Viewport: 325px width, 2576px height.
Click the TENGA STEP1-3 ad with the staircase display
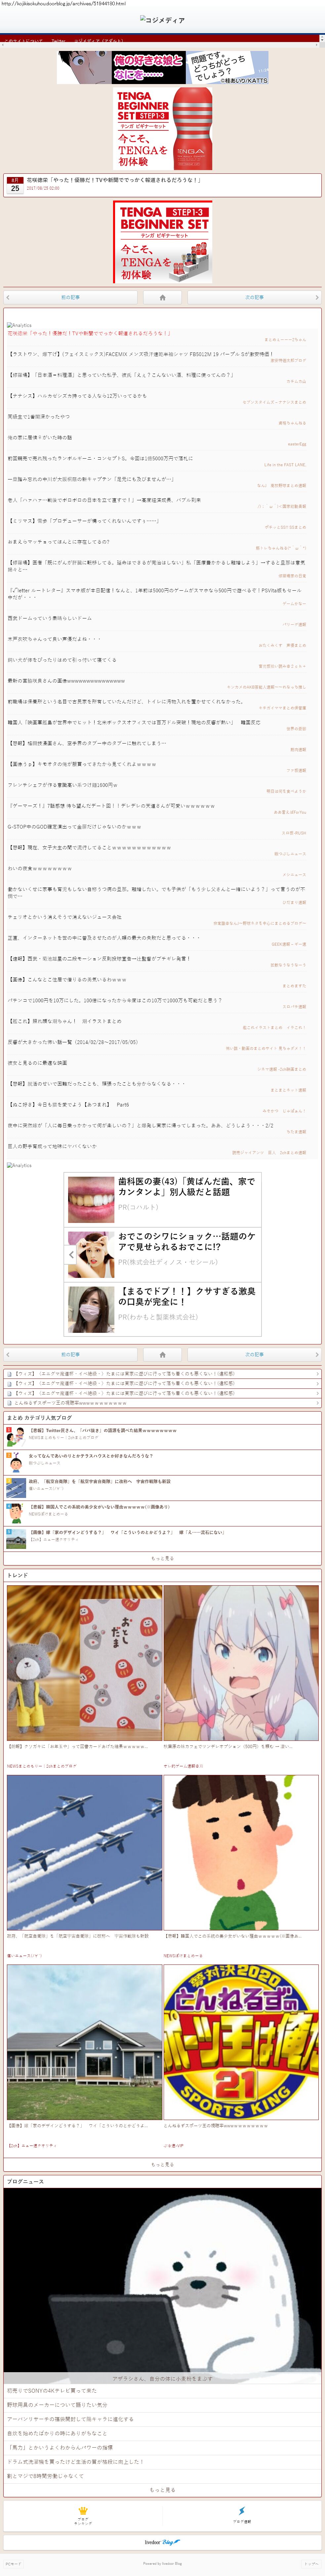[162, 242]
